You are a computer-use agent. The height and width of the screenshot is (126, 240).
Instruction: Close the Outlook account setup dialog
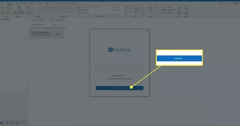147,31
